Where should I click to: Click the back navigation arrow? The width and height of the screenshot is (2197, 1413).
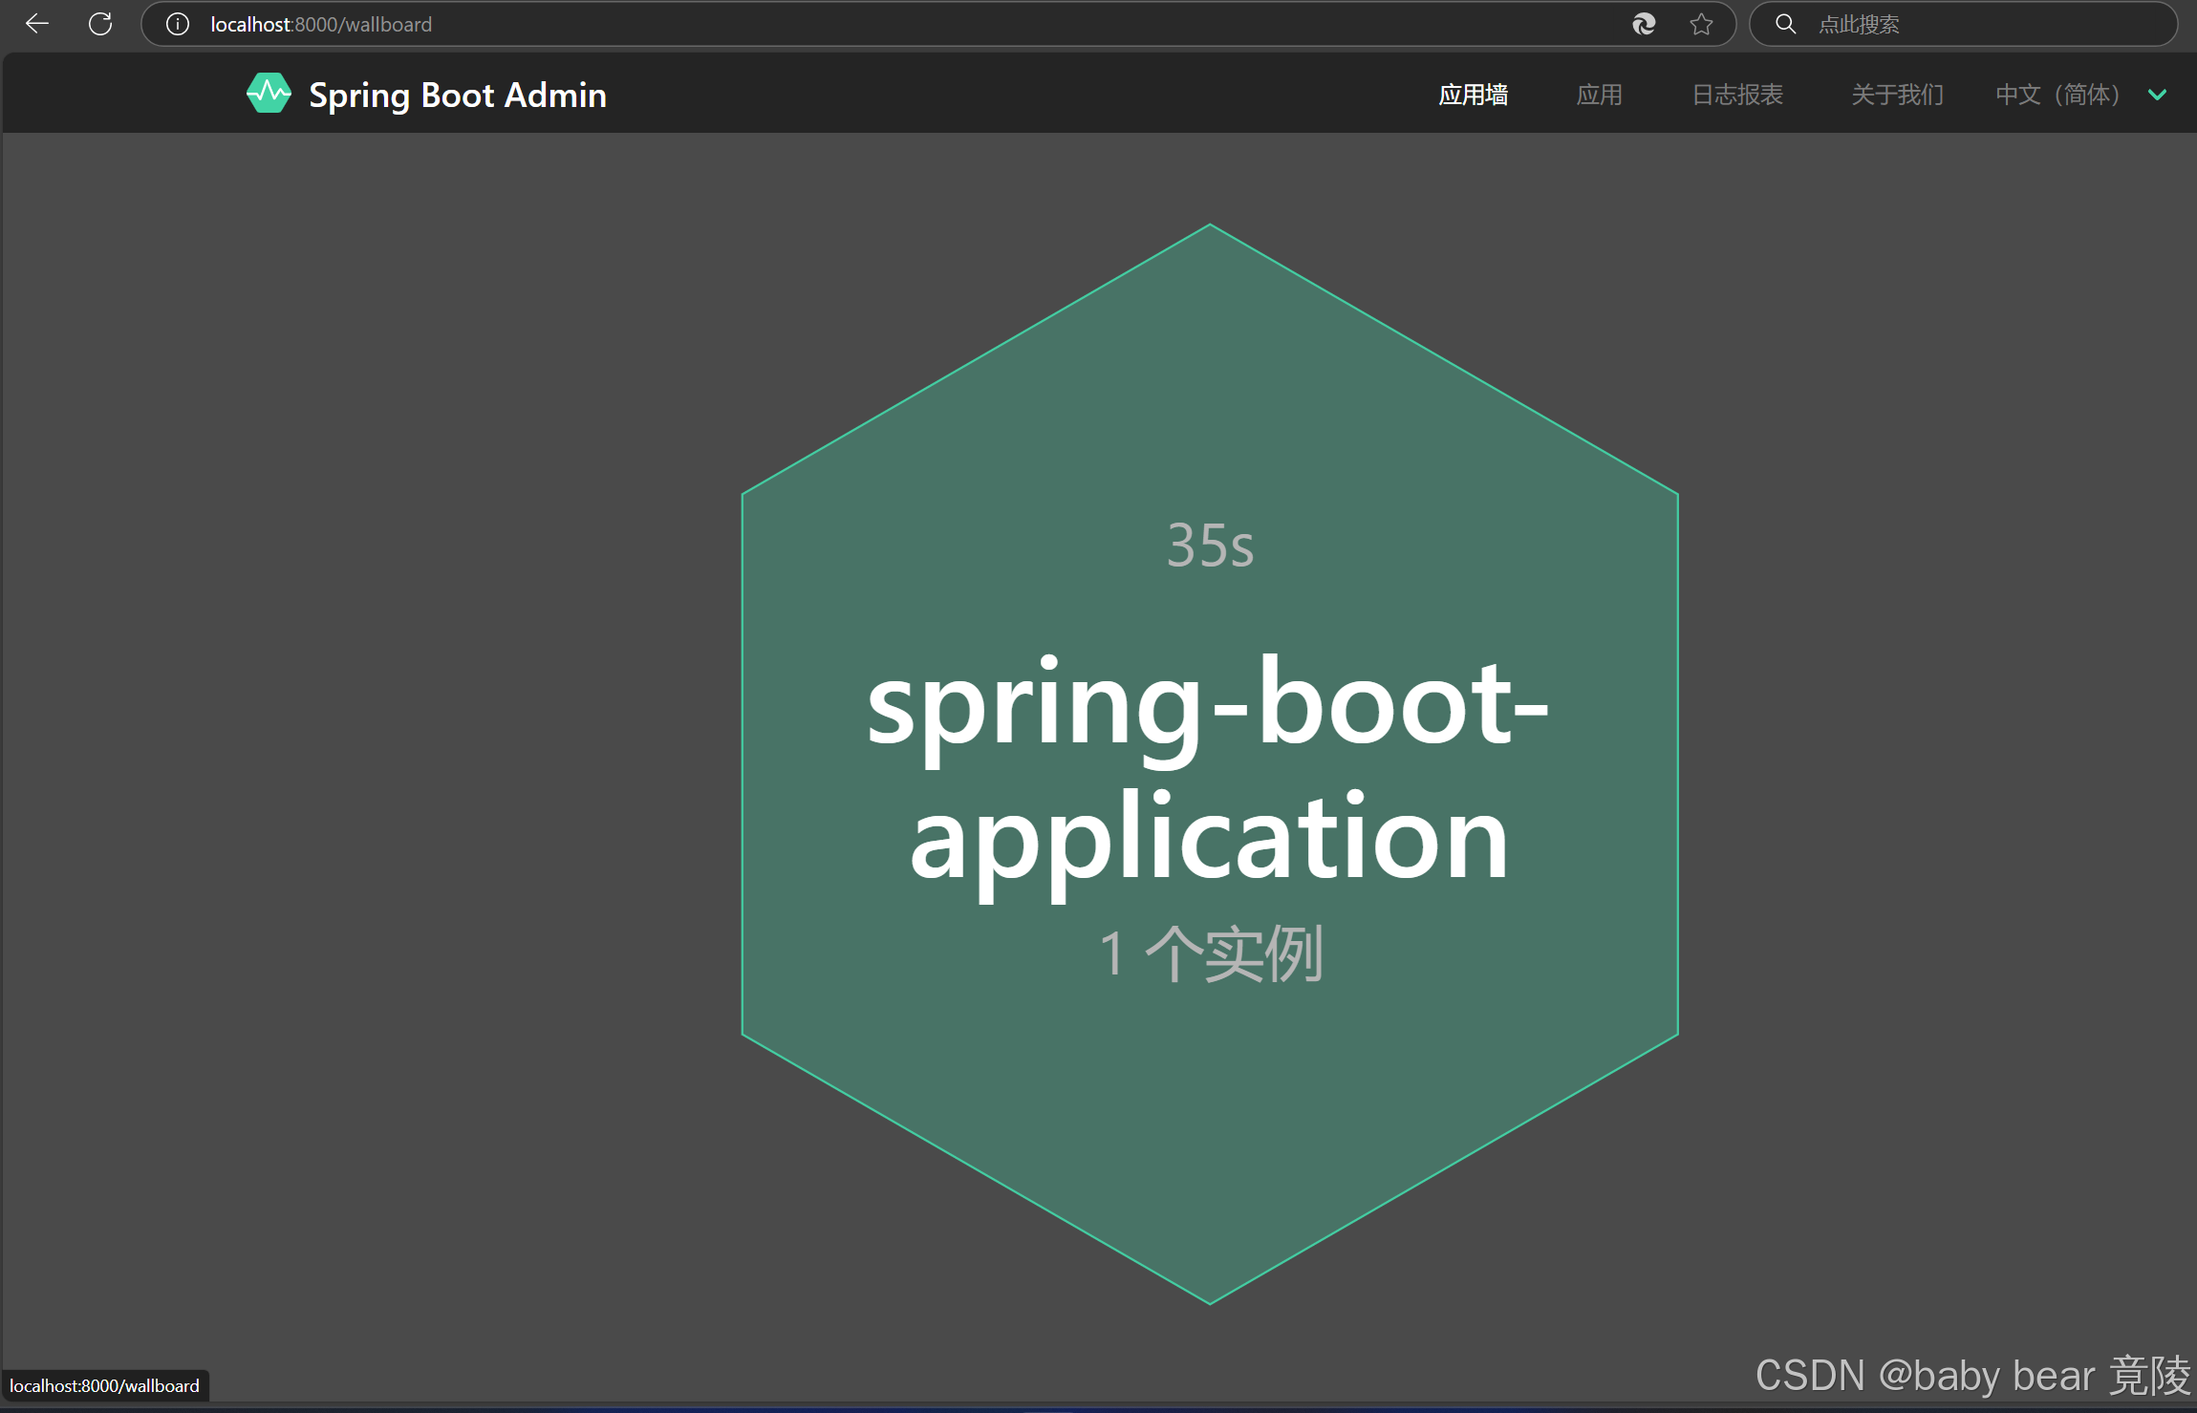(37, 24)
